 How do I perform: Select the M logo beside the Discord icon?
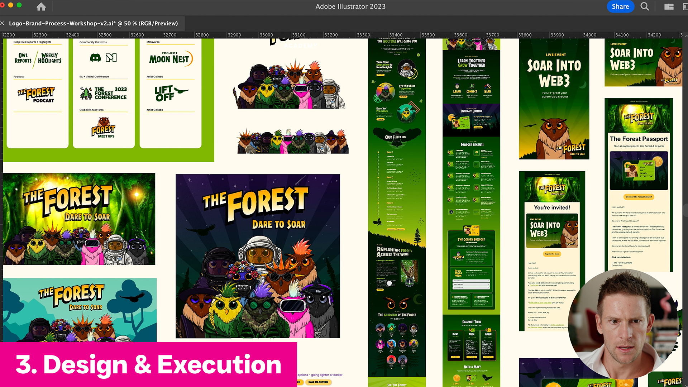[111, 58]
